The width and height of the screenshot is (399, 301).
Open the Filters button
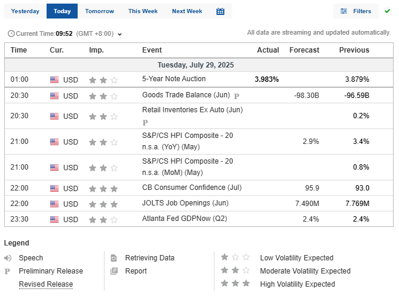[356, 11]
